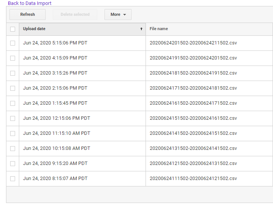Image resolution: width=273 pixels, height=206 pixels.
Task: Click file name 20200624111502-20200624121502.csv
Action: (193, 179)
